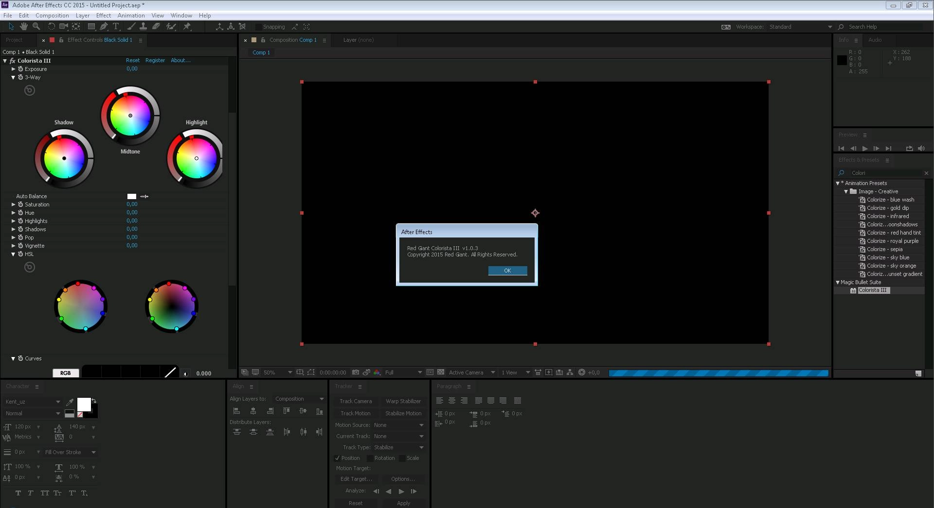Open the Comp Flowchart icon

(570, 373)
